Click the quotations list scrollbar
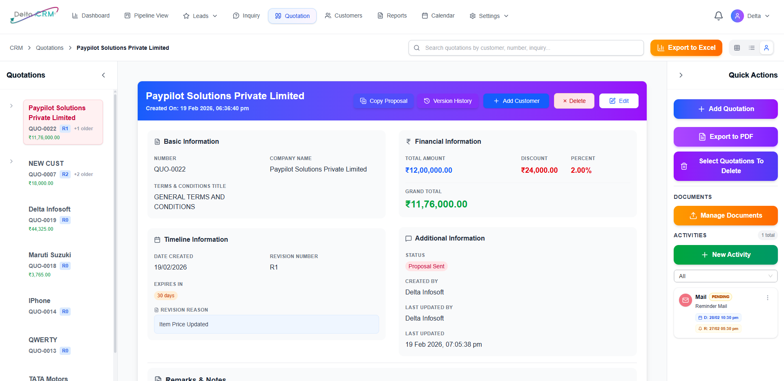 point(115,221)
